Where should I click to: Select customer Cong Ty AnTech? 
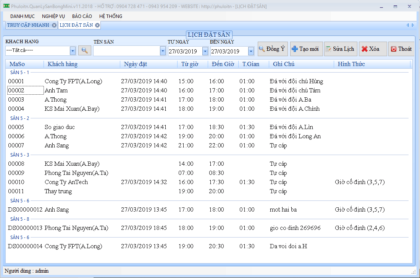(66, 182)
